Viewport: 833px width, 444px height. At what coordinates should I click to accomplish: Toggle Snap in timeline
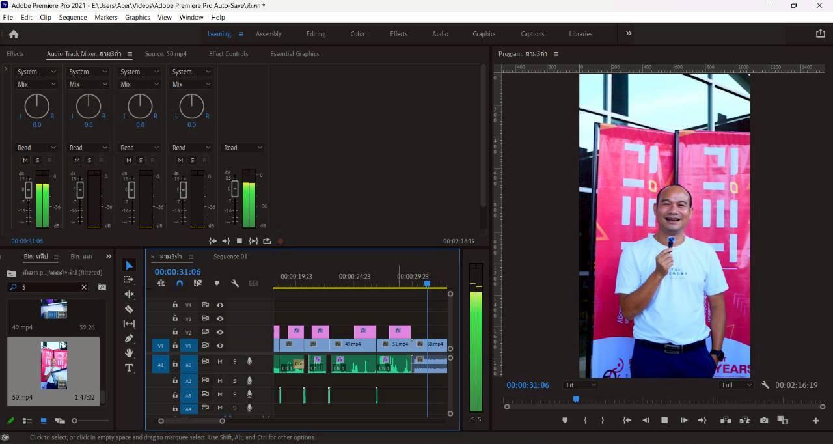(180, 283)
